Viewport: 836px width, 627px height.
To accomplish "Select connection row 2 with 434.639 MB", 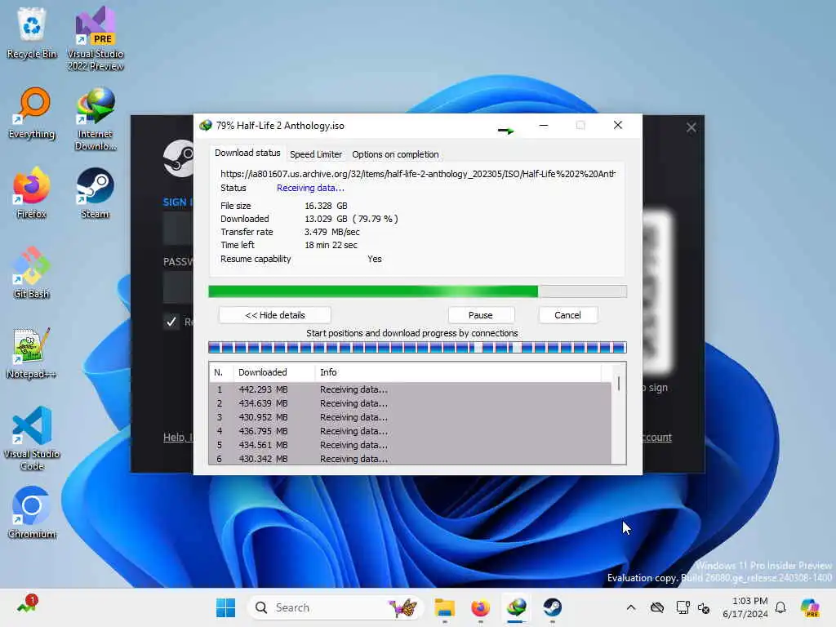I will (410, 403).
